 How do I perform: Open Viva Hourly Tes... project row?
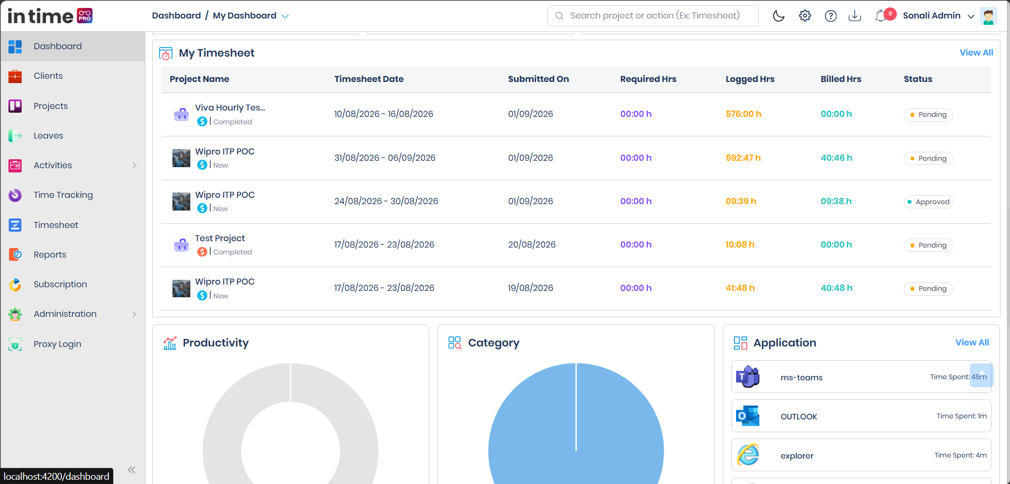(576, 114)
